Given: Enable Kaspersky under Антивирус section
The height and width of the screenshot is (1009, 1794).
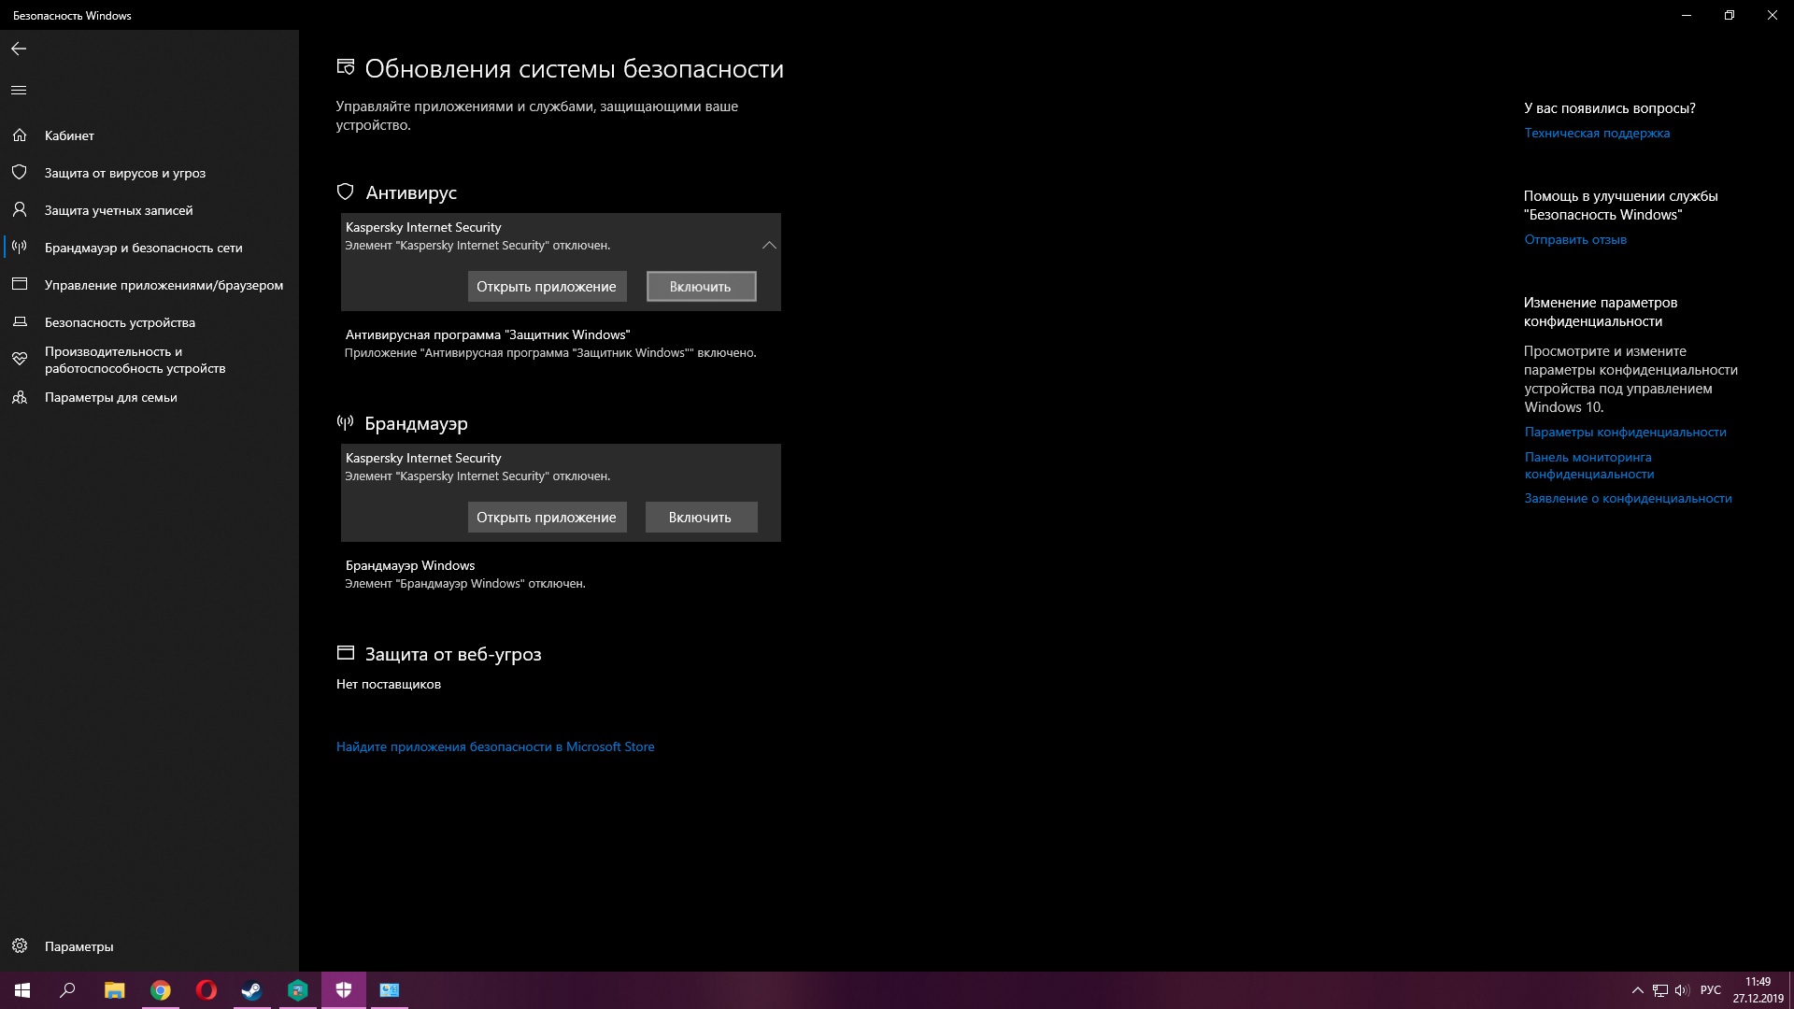Looking at the screenshot, I should pos(701,287).
